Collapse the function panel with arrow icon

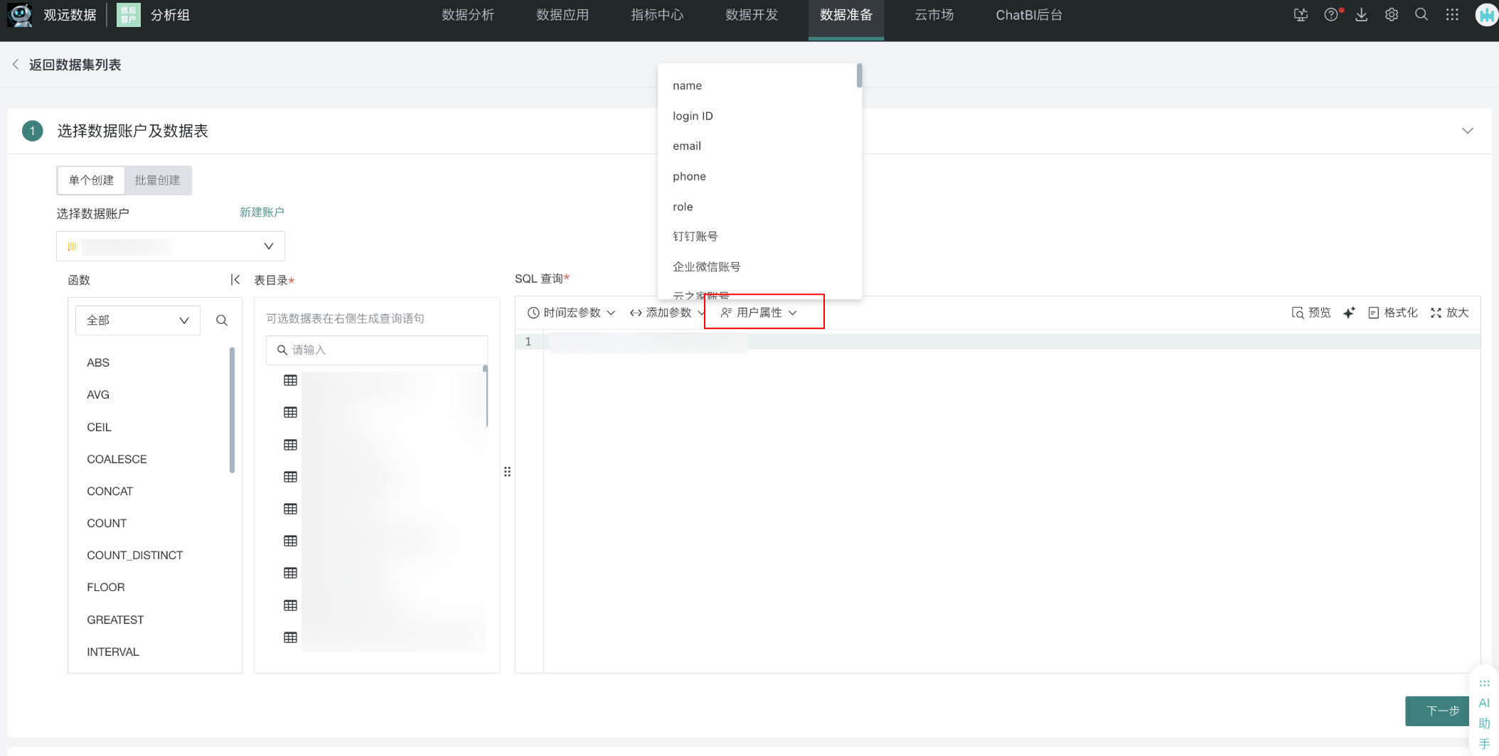pos(235,280)
